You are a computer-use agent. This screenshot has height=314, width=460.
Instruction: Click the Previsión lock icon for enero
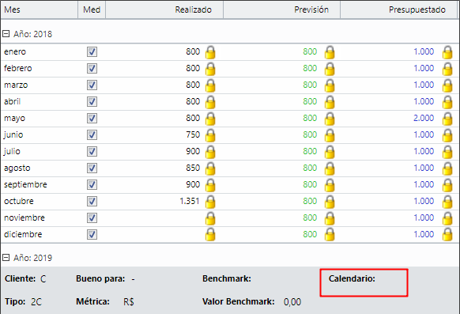330,52
